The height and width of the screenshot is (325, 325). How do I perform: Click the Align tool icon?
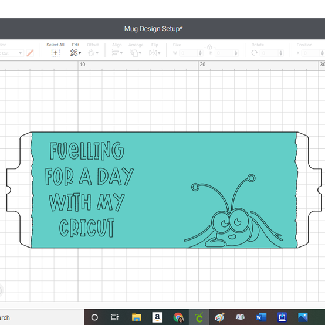point(115,53)
